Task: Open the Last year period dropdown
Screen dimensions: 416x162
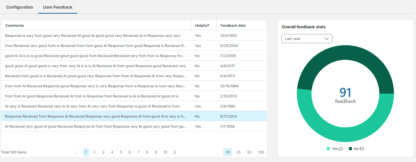Action: (x=304, y=39)
